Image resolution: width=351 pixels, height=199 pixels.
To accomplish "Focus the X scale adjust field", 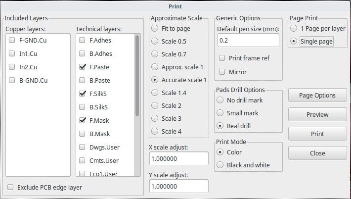I will click(x=178, y=158).
